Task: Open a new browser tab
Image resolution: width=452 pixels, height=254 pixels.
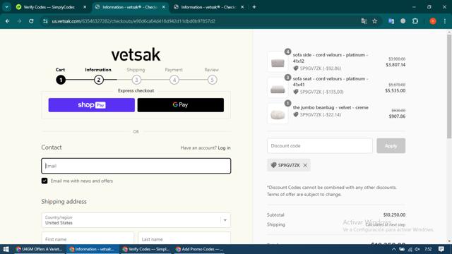Action: click(x=254, y=7)
